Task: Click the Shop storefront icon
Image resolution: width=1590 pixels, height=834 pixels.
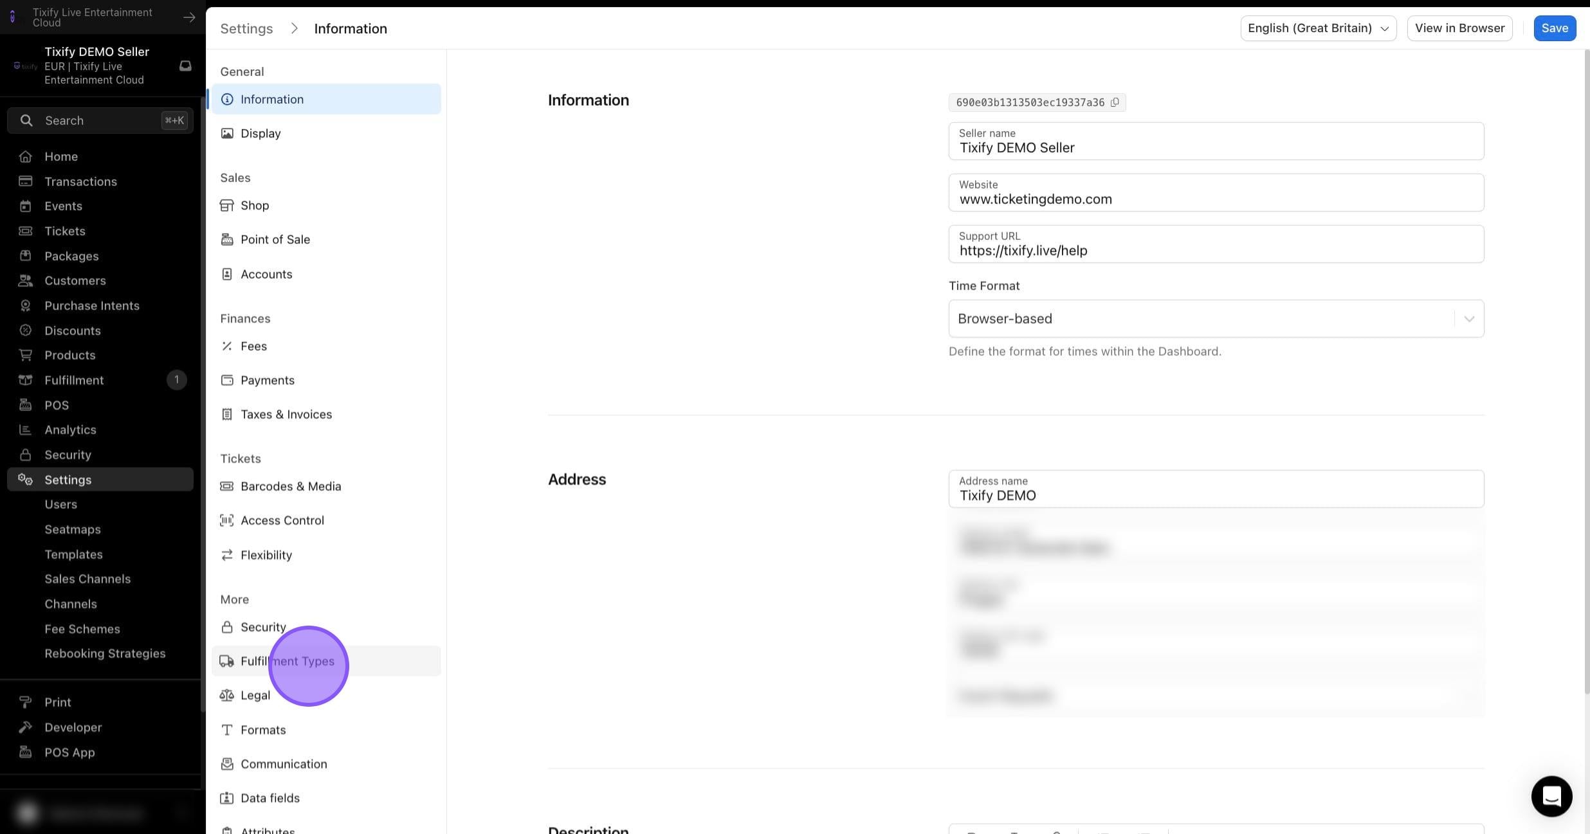Action: coord(226,205)
